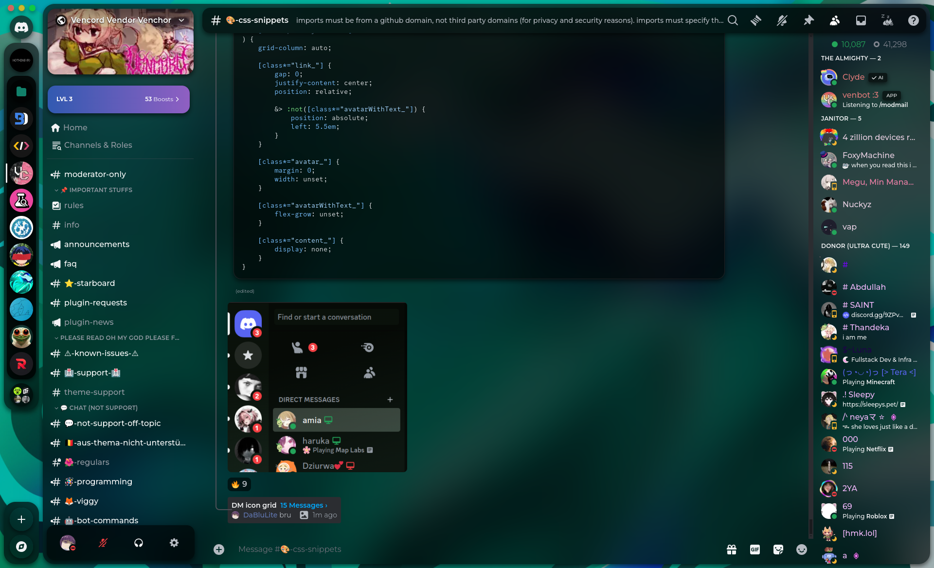Open emoji picker icon

tap(802, 550)
